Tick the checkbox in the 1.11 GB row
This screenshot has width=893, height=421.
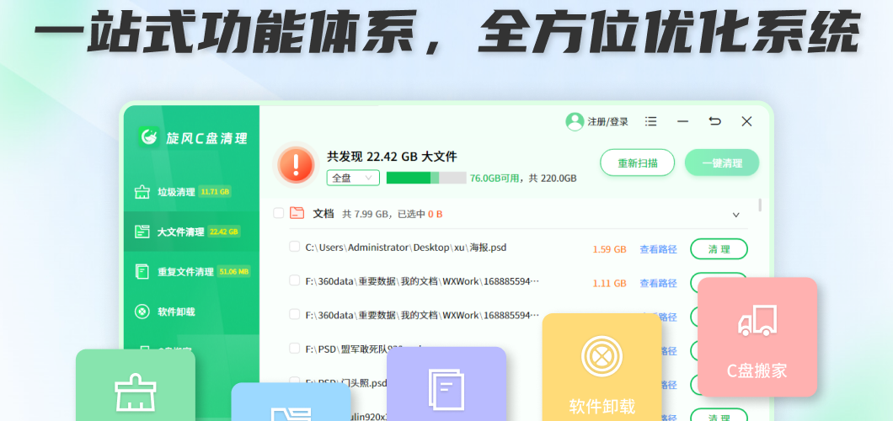click(x=295, y=280)
